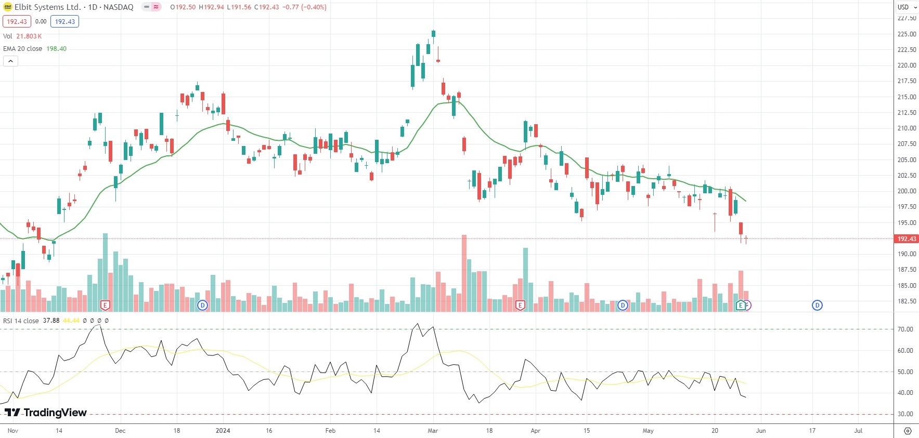
Task: Select the RSI 14 close indicator legend
Action: point(21,321)
